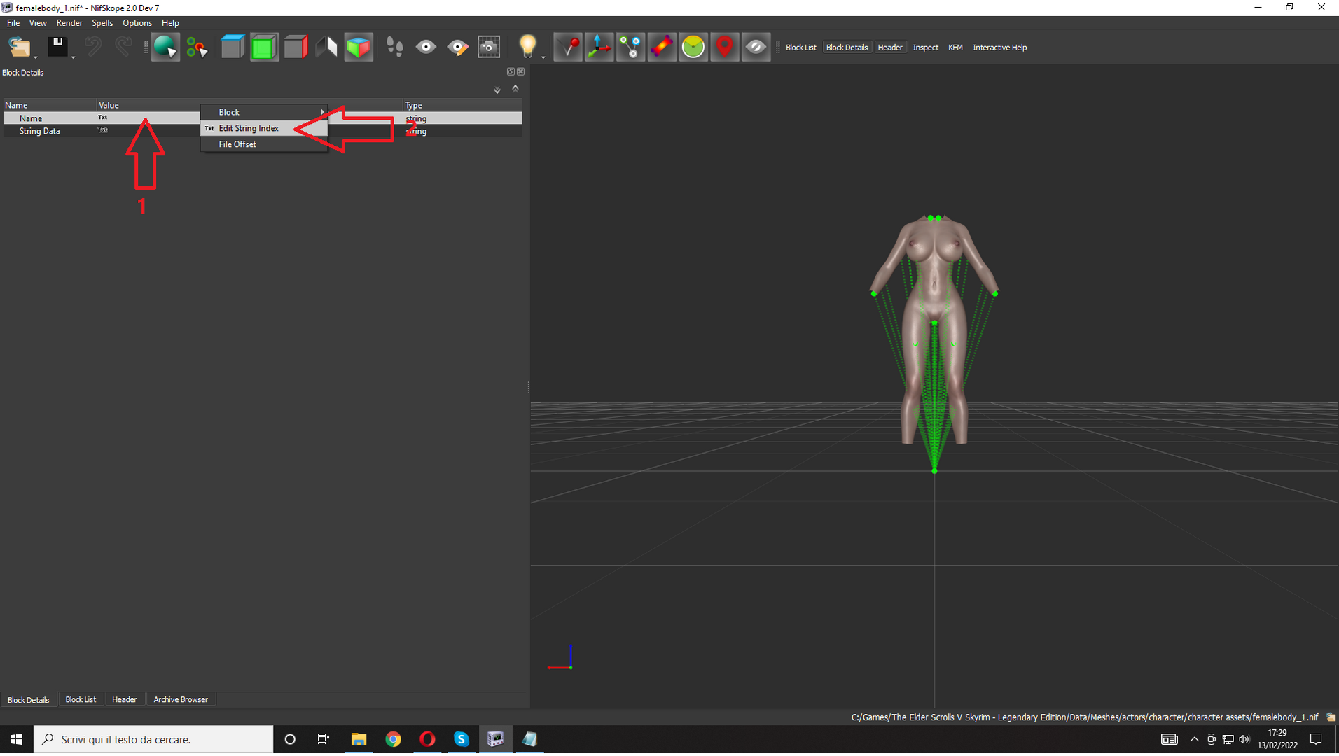Take a screenshot with camera icon
This screenshot has width=1339, height=756.
click(x=489, y=47)
